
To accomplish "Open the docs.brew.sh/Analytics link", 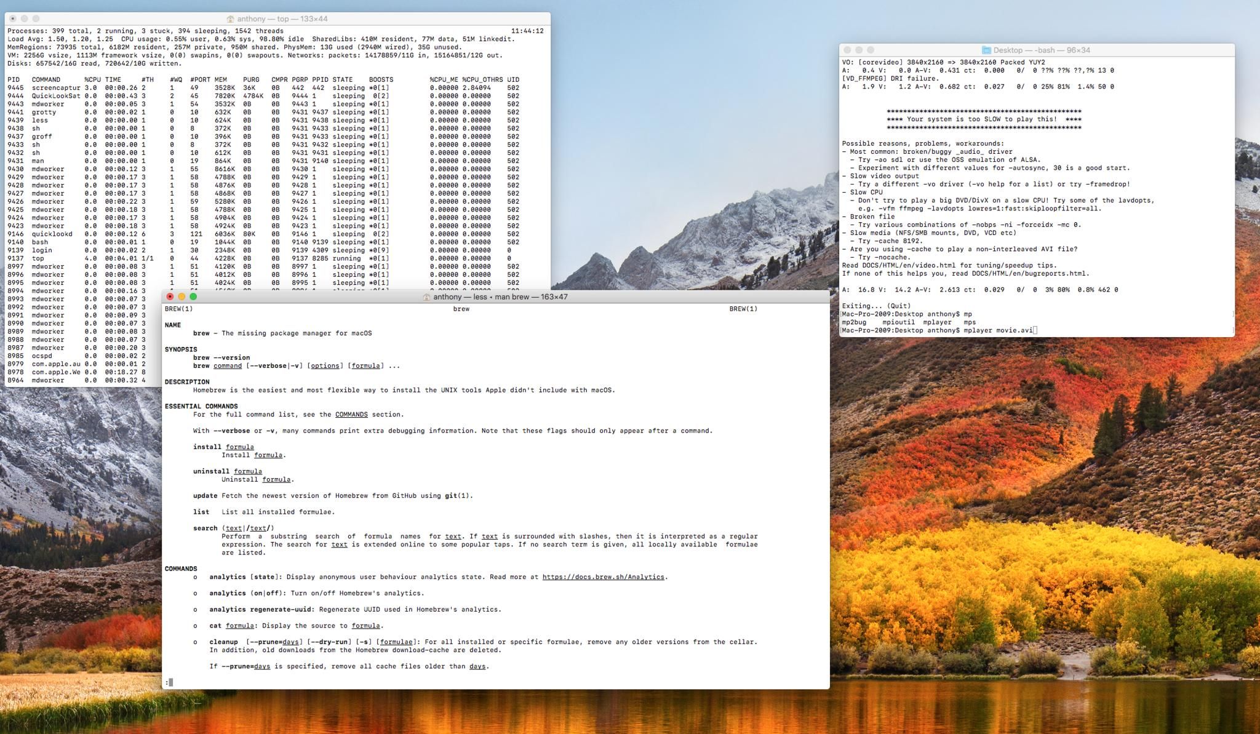I will pos(603,577).
